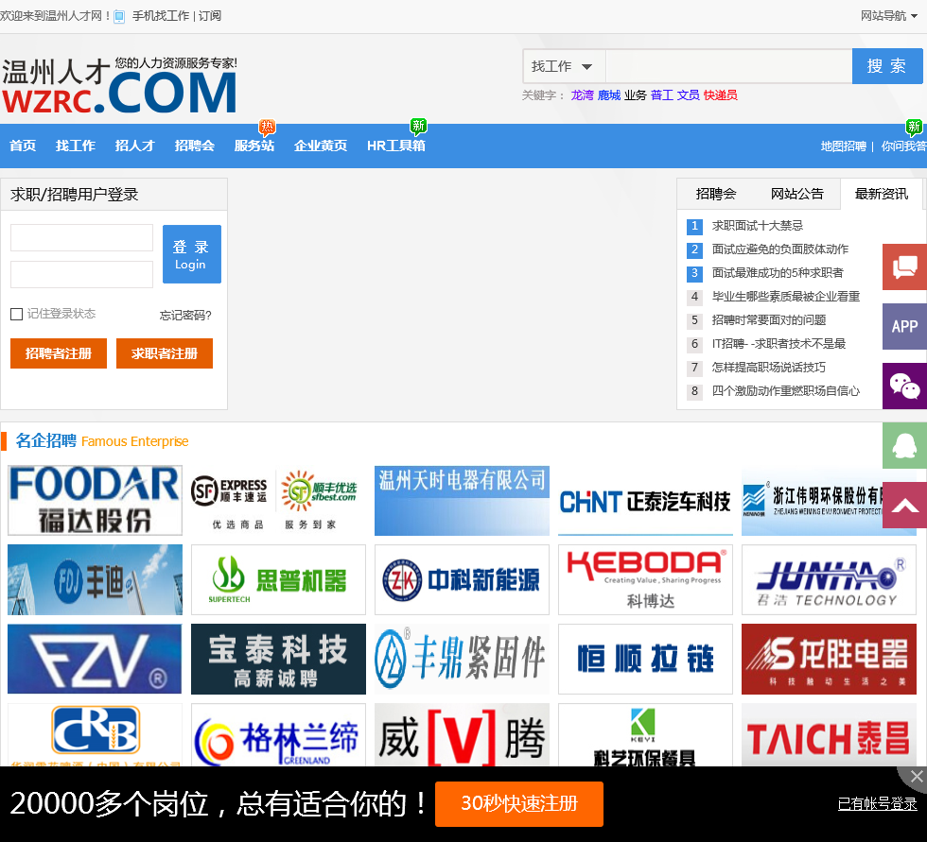The height and width of the screenshot is (842, 927).
Task: Open HR工具箱 navigation item
Action: pos(396,146)
